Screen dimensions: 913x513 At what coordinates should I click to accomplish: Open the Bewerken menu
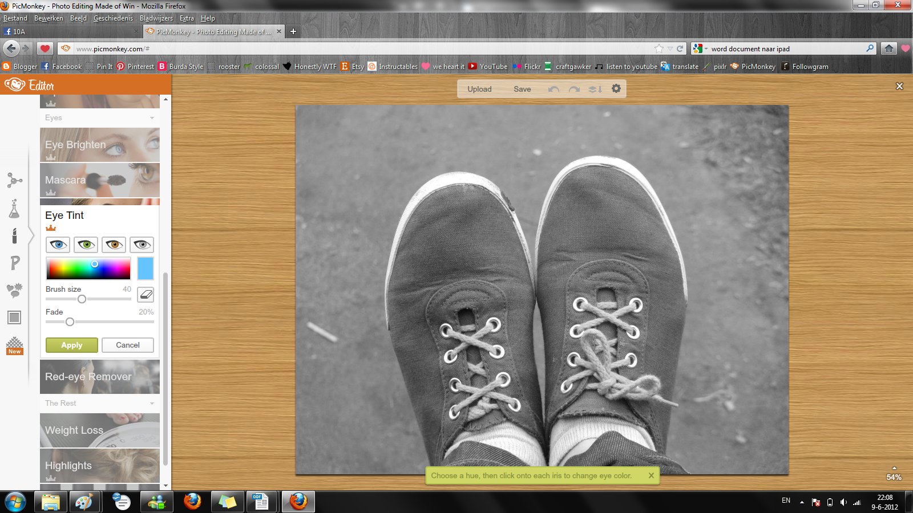tap(49, 18)
